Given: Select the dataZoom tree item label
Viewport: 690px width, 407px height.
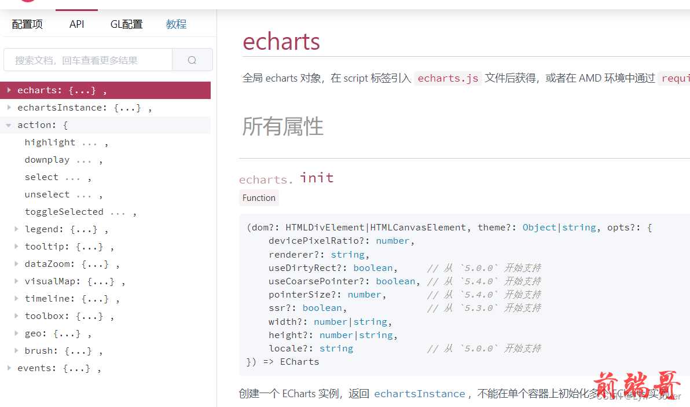Looking at the screenshot, I should point(72,264).
